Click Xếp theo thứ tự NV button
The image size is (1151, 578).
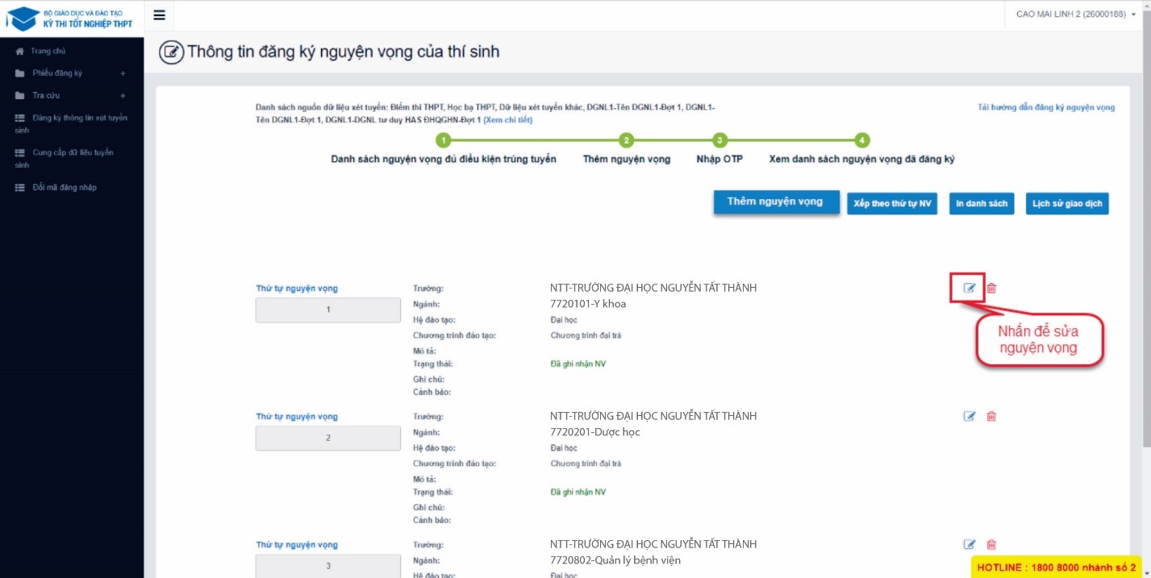[x=892, y=204]
